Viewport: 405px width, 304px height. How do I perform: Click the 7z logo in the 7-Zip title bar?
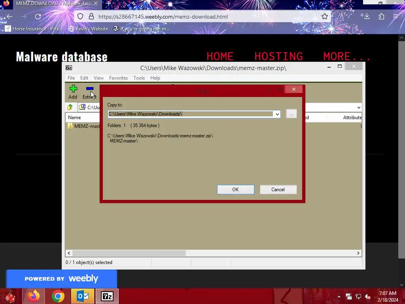pyautogui.click(x=69, y=68)
